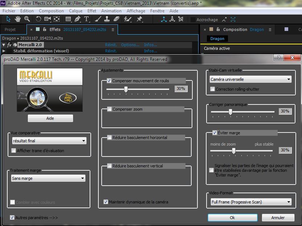
Task: Switch to World Axis mode
Action: point(172,19)
